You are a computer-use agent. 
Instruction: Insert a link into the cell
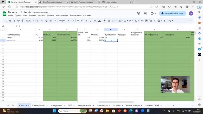tap(142, 21)
